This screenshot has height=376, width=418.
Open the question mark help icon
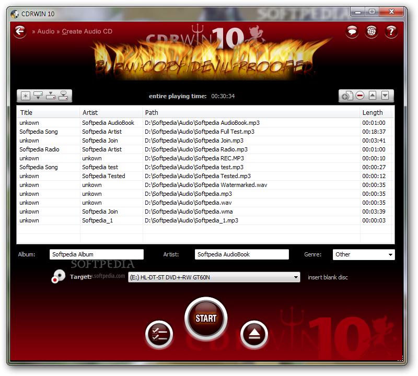tap(391, 32)
